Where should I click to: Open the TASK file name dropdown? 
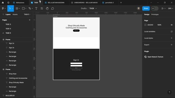pyautogui.click(x=96, y=8)
